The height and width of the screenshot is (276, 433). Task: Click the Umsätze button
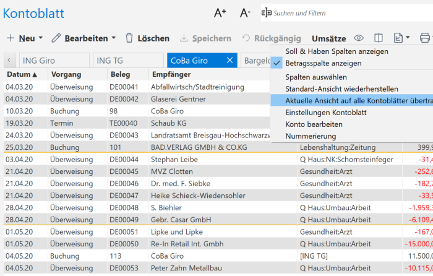pyautogui.click(x=328, y=38)
